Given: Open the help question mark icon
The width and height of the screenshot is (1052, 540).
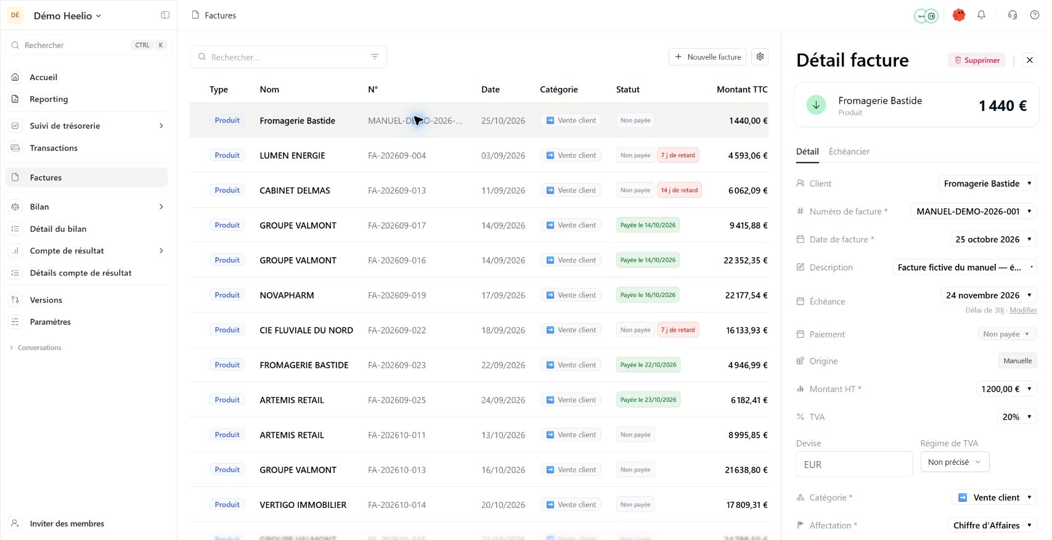Looking at the screenshot, I should tap(1035, 15).
